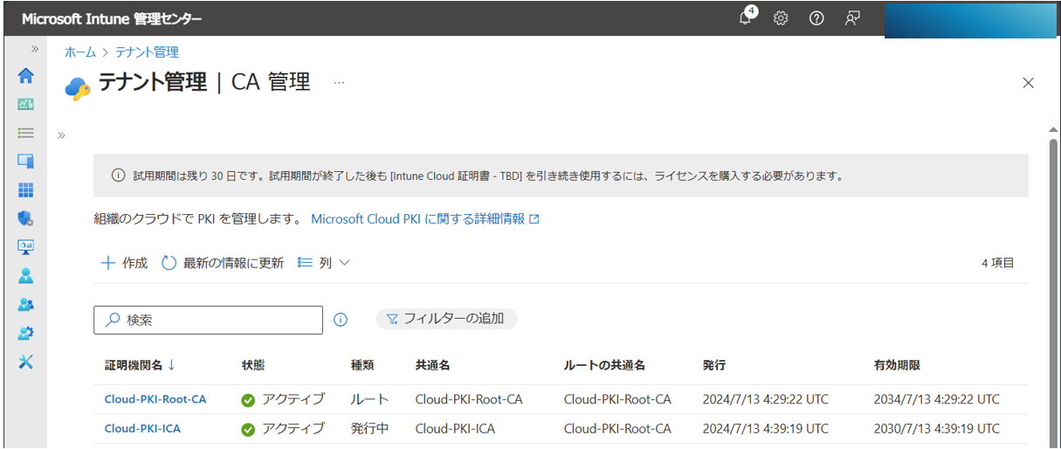Click アクティブ status in Cloud-PKI-ICA row

point(283,429)
